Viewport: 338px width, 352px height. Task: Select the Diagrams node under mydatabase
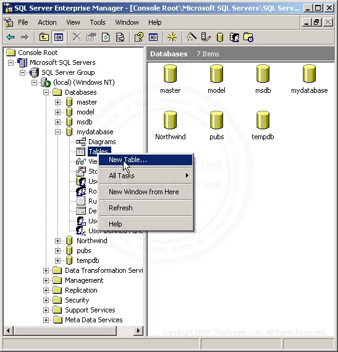(102, 142)
